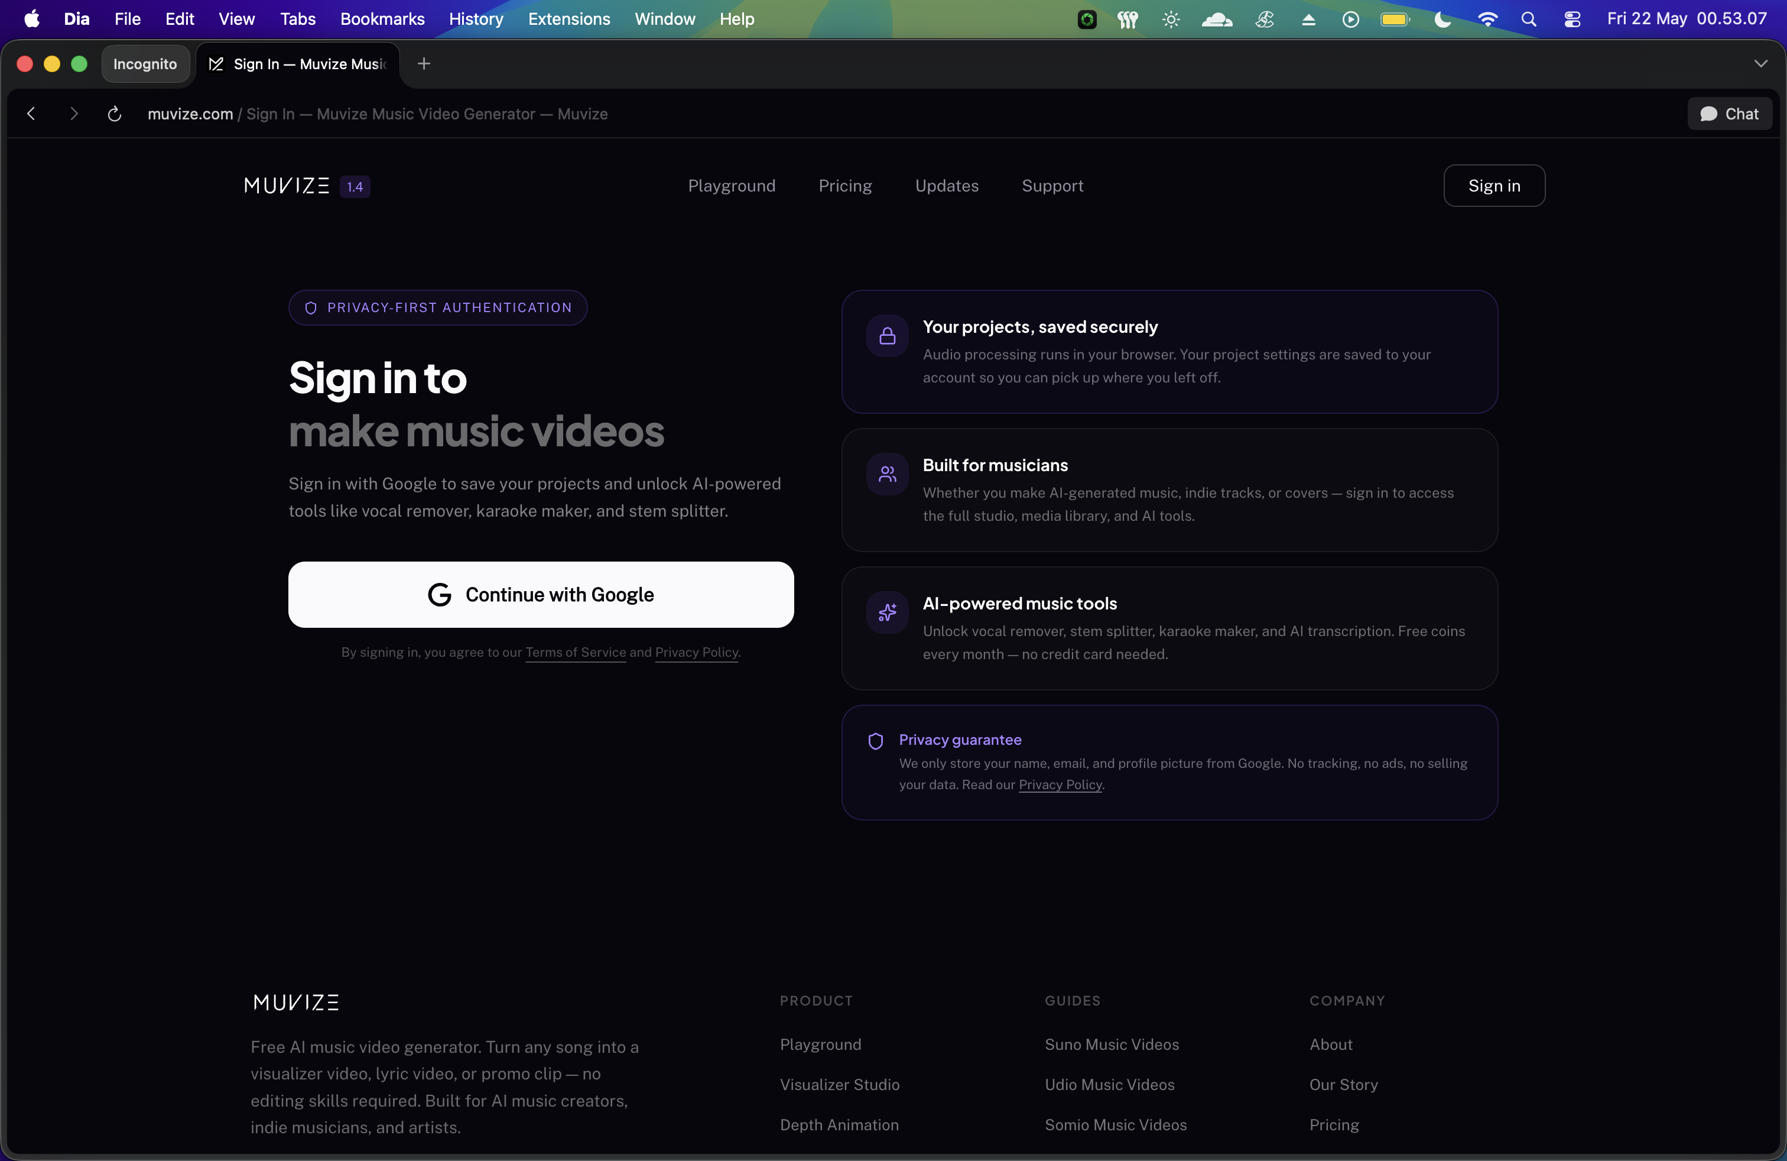This screenshot has width=1787, height=1161.
Task: Open the Bookmarks menu
Action: 382,19
